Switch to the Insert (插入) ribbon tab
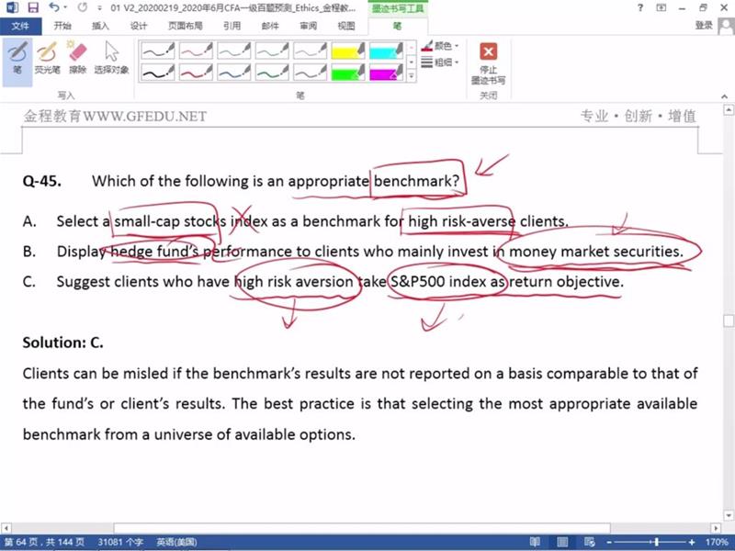The height and width of the screenshot is (551, 735). [100, 26]
